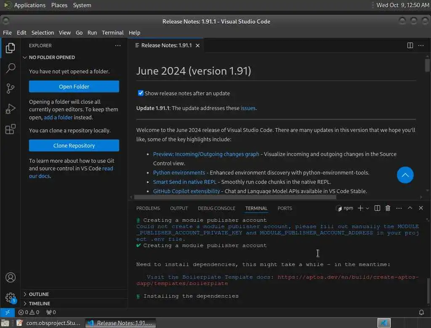Open the Source Control view icon

click(10, 89)
